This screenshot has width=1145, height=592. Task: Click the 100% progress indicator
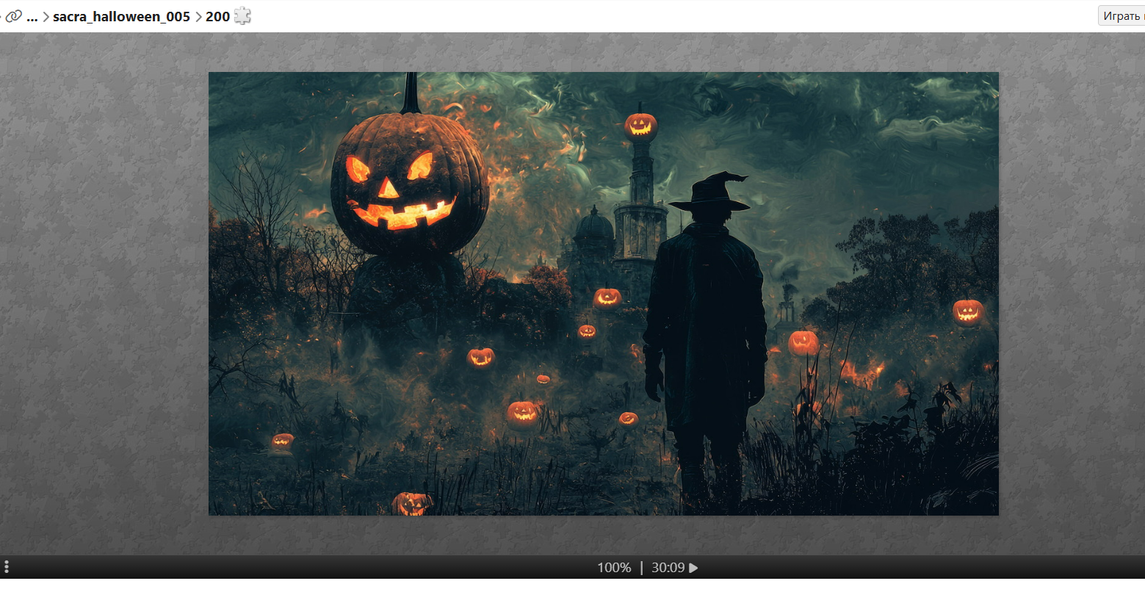(x=614, y=568)
